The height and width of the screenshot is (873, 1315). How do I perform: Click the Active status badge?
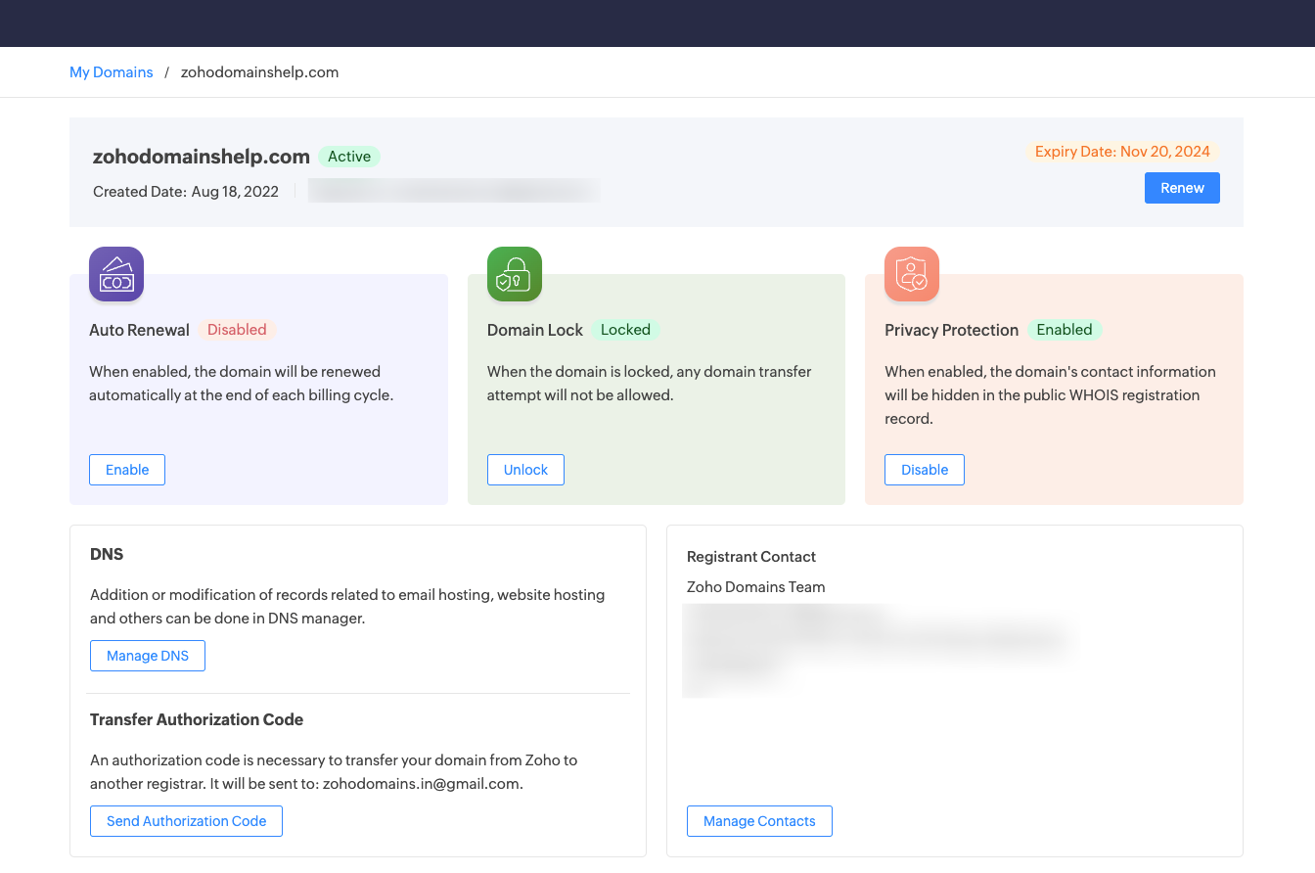[349, 157]
